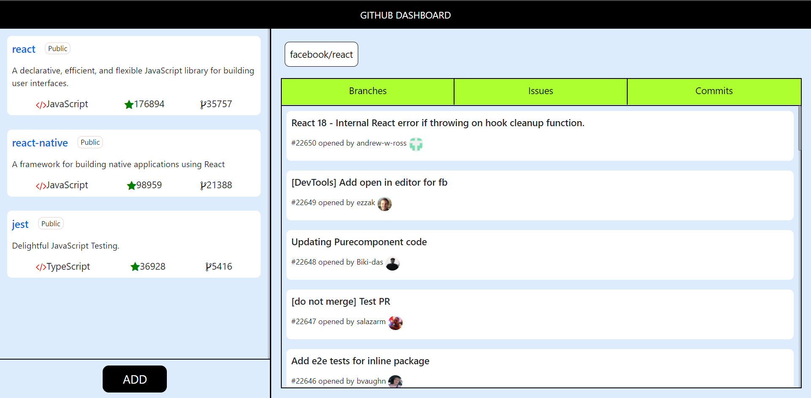811x398 pixels.
Task: Open issue 'React 18 - Internal React error' title
Action: pyautogui.click(x=438, y=123)
